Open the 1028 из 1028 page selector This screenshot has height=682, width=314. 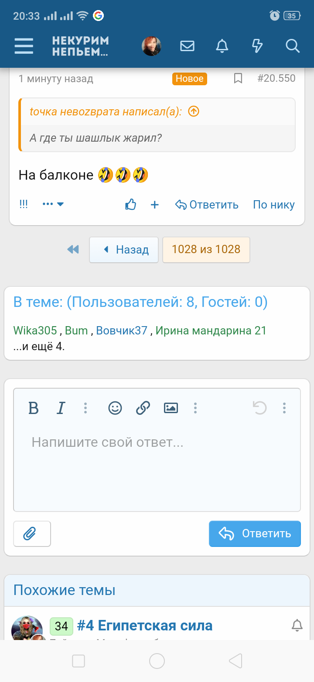coord(206,250)
